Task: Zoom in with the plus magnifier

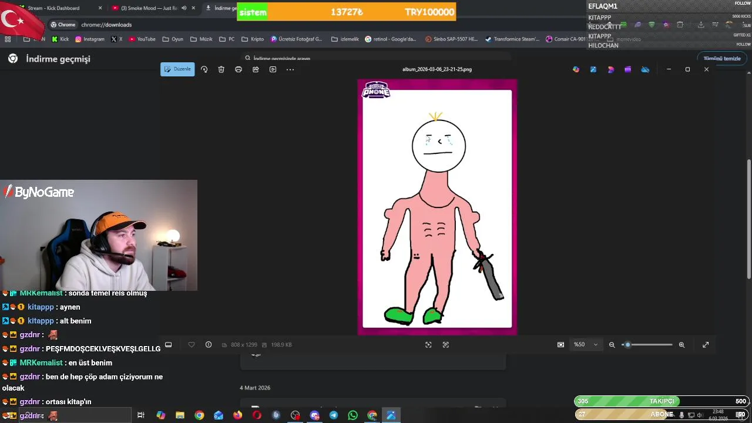Action: click(681, 345)
